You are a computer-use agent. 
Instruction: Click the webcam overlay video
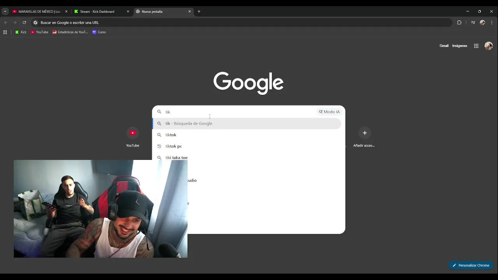click(100, 209)
